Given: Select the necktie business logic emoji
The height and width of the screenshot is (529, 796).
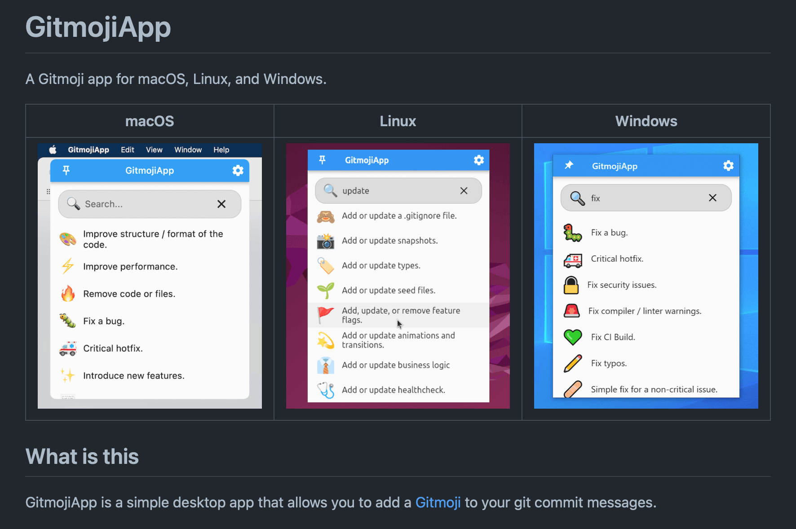Looking at the screenshot, I should coord(326,365).
